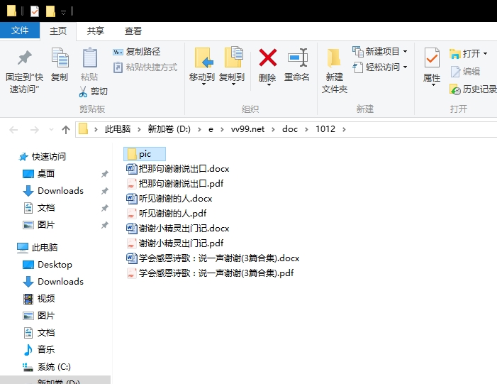Select 学会感恩诗歌 3篇合集 pdf file
Screen dimensions: 497x384
point(210,273)
